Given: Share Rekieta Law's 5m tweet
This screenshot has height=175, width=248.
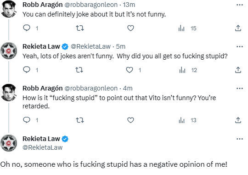Looking at the screenshot, I should [x=238, y=70].
